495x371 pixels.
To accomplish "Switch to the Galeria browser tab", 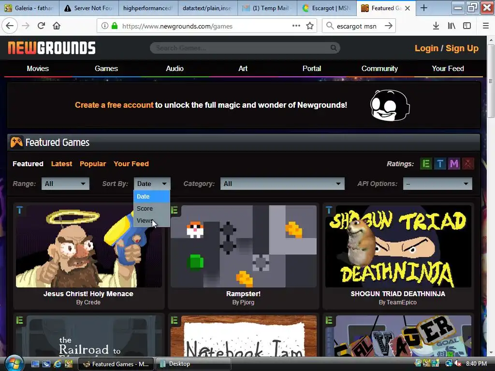I will [30, 8].
